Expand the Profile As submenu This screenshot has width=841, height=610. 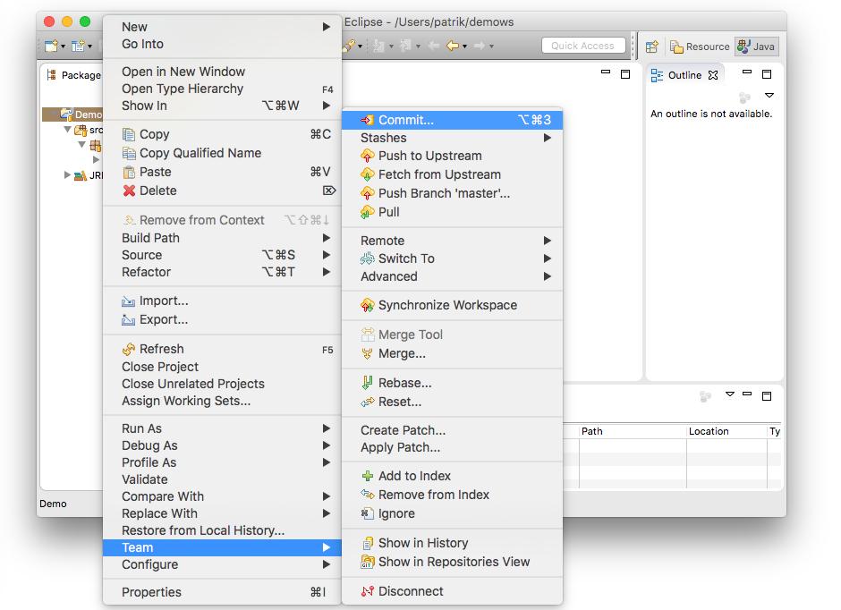pyautogui.click(x=222, y=462)
